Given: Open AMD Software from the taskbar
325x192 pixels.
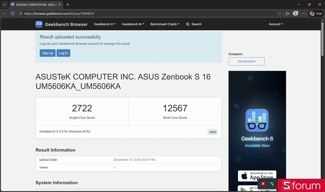Looking at the screenshot, I should click(x=263, y=184).
